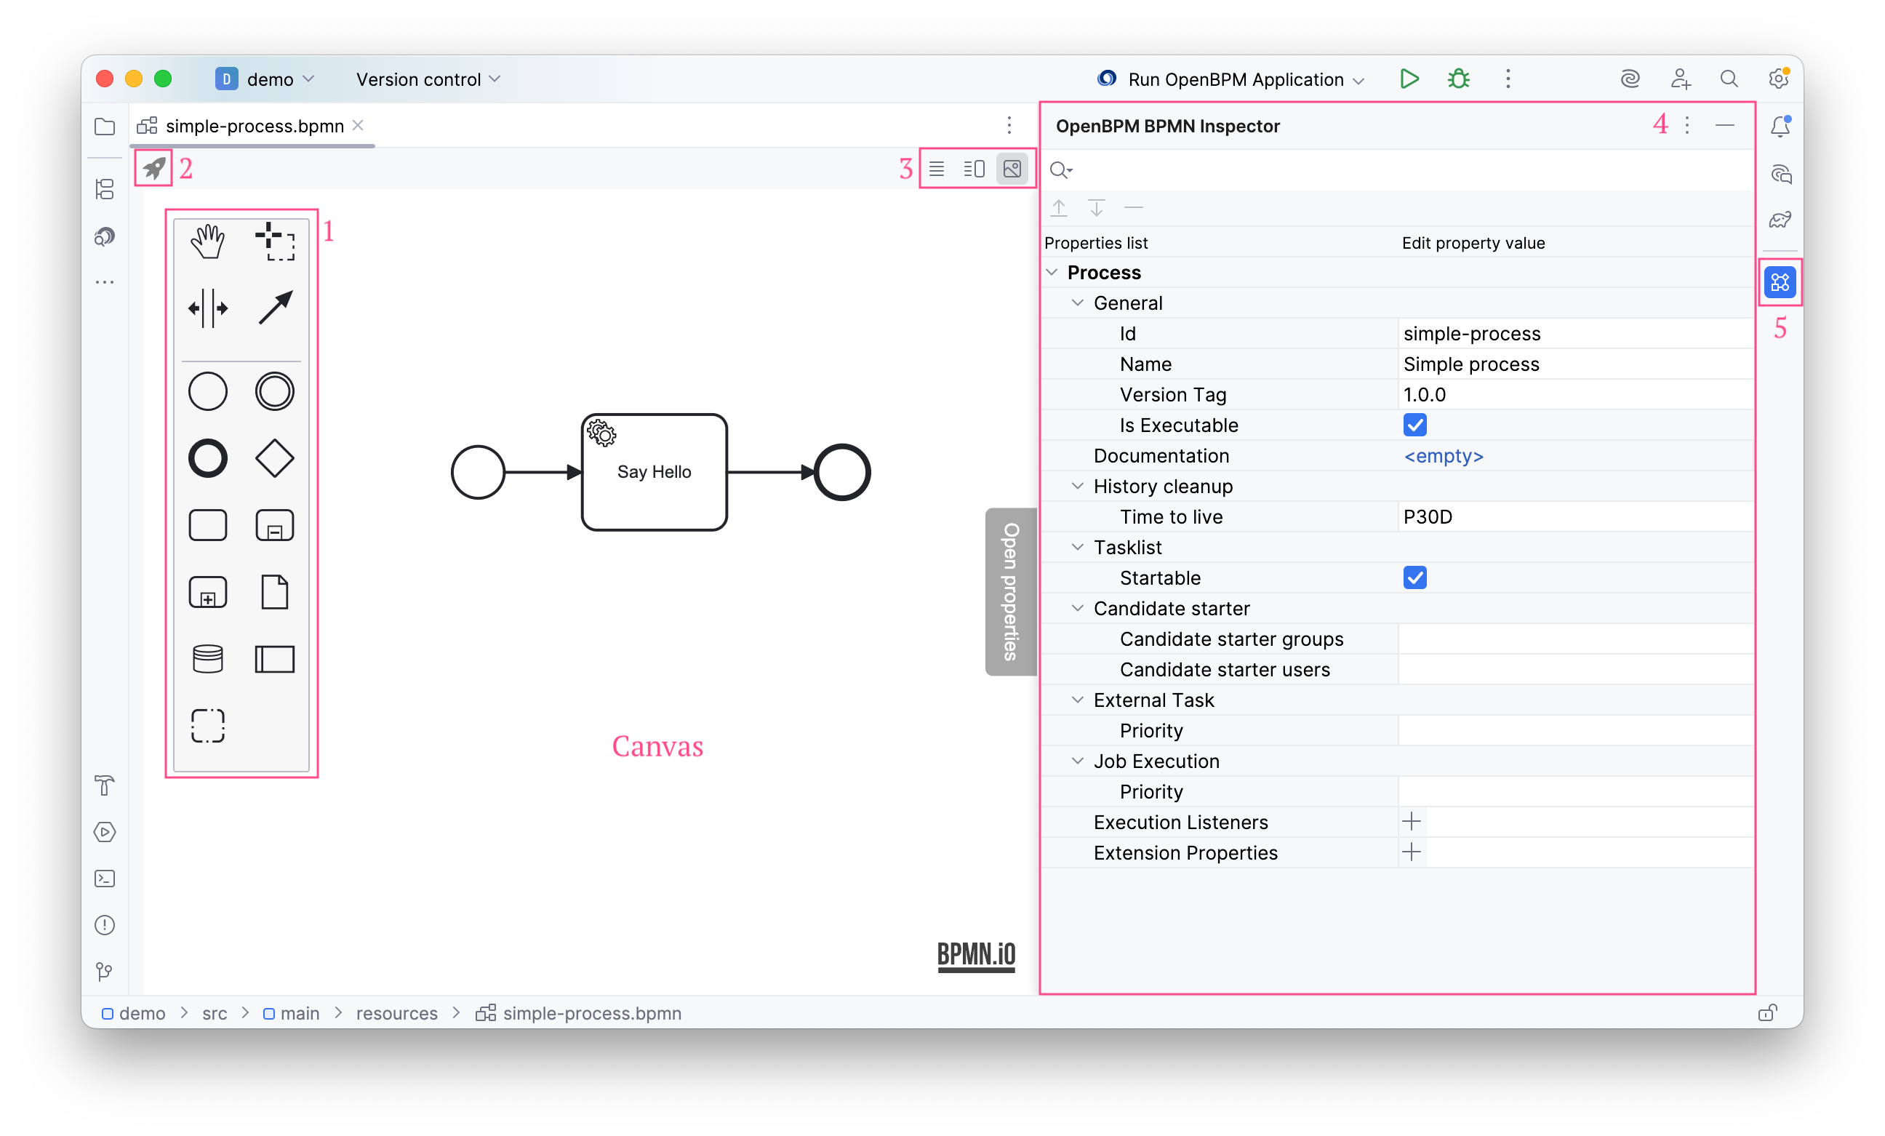The height and width of the screenshot is (1136, 1885).
Task: Open editor tabs more options menu
Action: click(x=1009, y=126)
